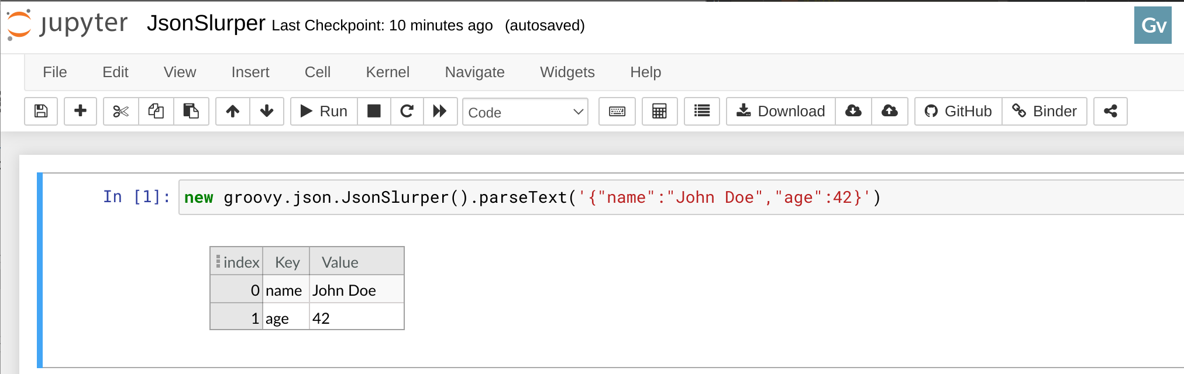Open the command palette keyboard icon
This screenshot has height=374, width=1184.
[617, 111]
